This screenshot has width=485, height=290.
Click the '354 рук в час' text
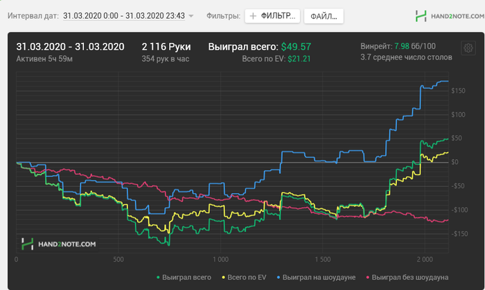pyautogui.click(x=165, y=59)
